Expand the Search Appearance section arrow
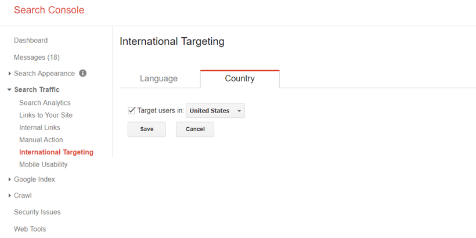Viewport: 476px width, 238px height. 10,74
